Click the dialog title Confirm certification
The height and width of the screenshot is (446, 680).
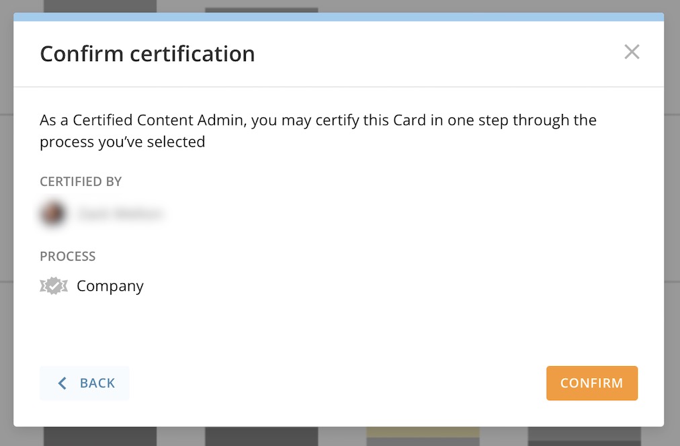148,54
